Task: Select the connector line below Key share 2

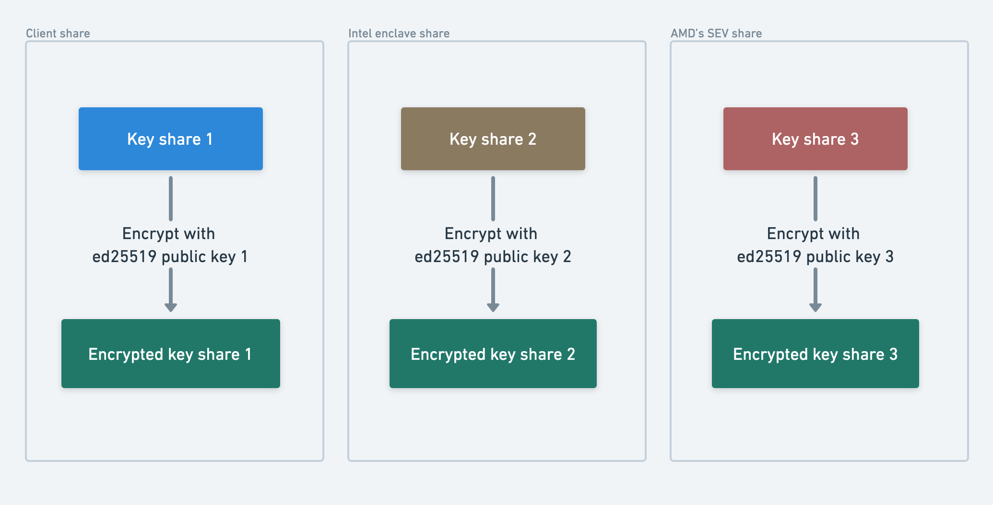Action: (493, 198)
